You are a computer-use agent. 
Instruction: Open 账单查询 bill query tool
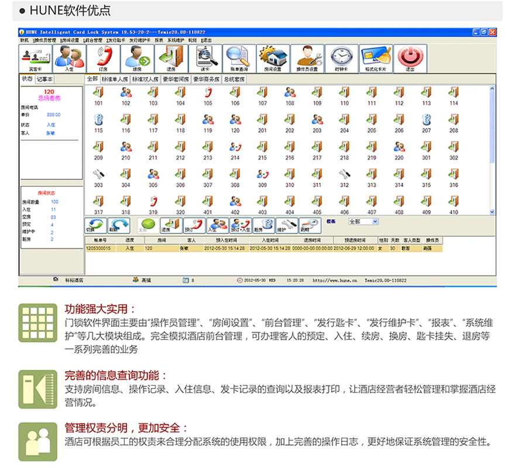click(238, 58)
